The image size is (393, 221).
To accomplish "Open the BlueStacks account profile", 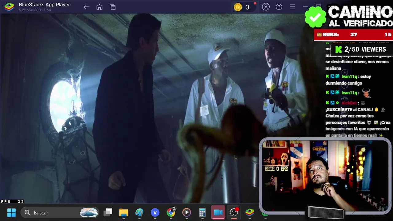I will 266,7.
